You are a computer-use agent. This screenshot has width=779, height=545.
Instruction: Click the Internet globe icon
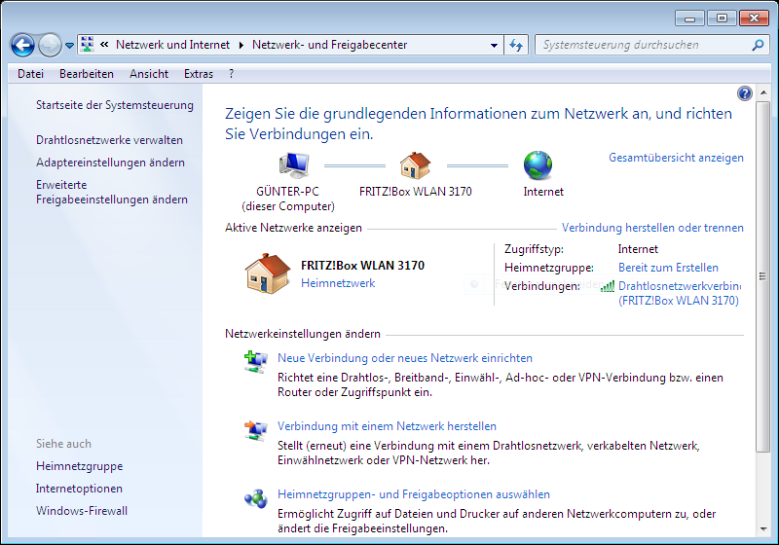click(x=538, y=165)
